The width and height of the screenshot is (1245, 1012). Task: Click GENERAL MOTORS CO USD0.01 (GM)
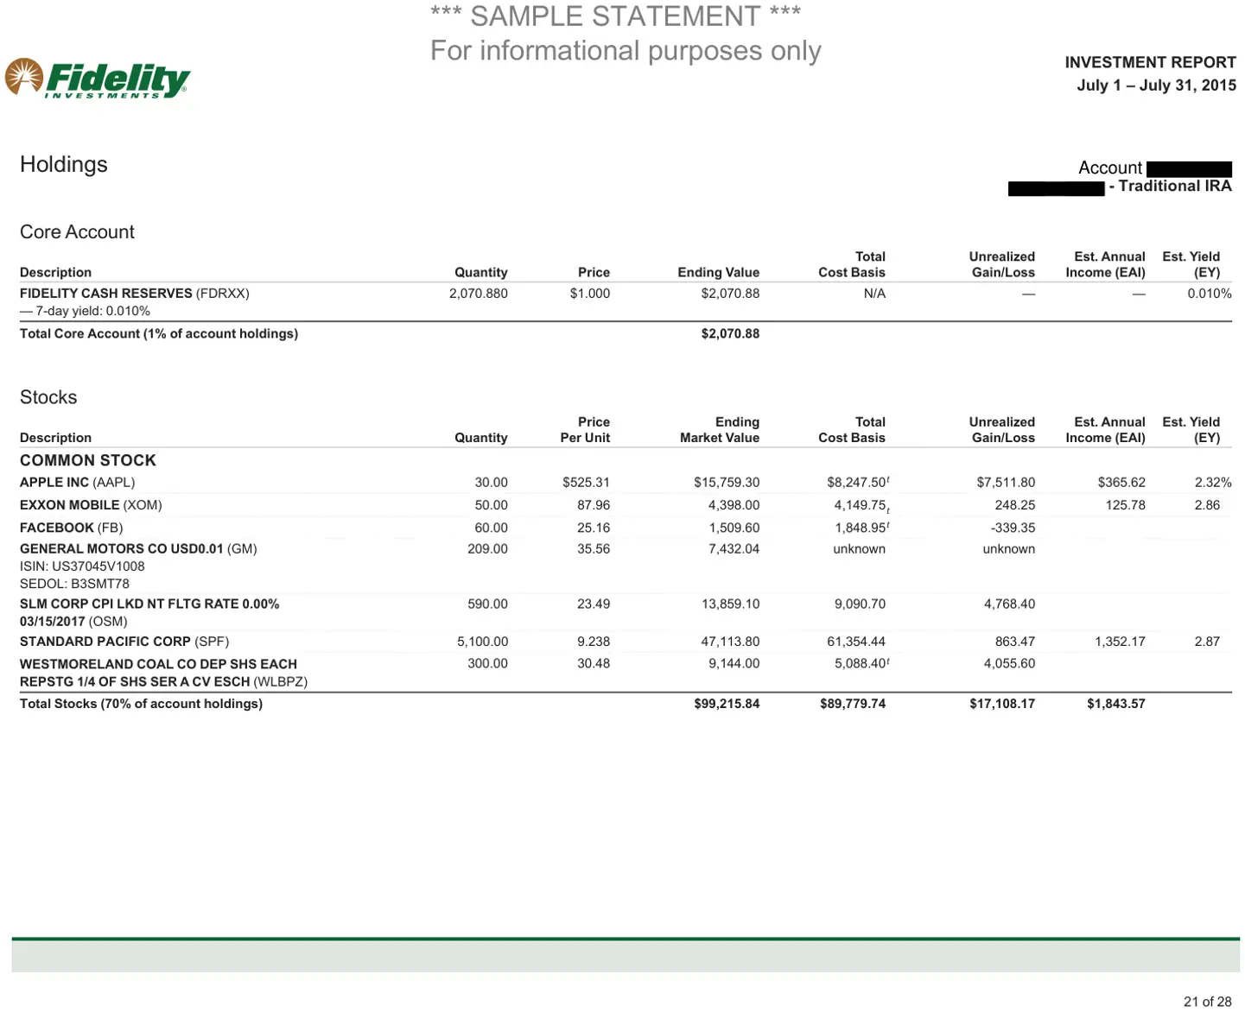138,549
